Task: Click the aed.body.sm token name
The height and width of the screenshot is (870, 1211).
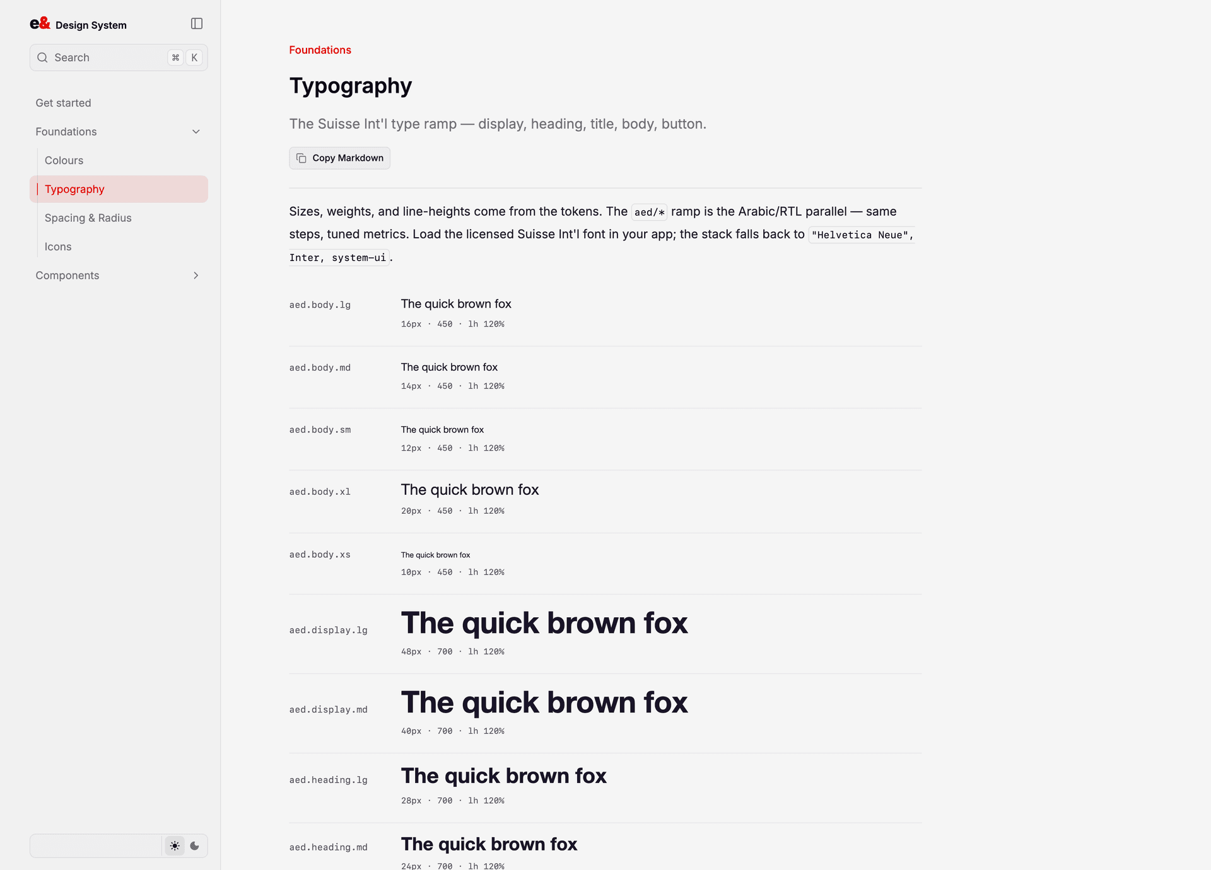Action: (320, 430)
